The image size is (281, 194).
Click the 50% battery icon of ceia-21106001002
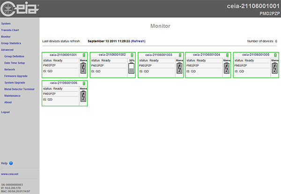pyautogui.click(x=131, y=68)
